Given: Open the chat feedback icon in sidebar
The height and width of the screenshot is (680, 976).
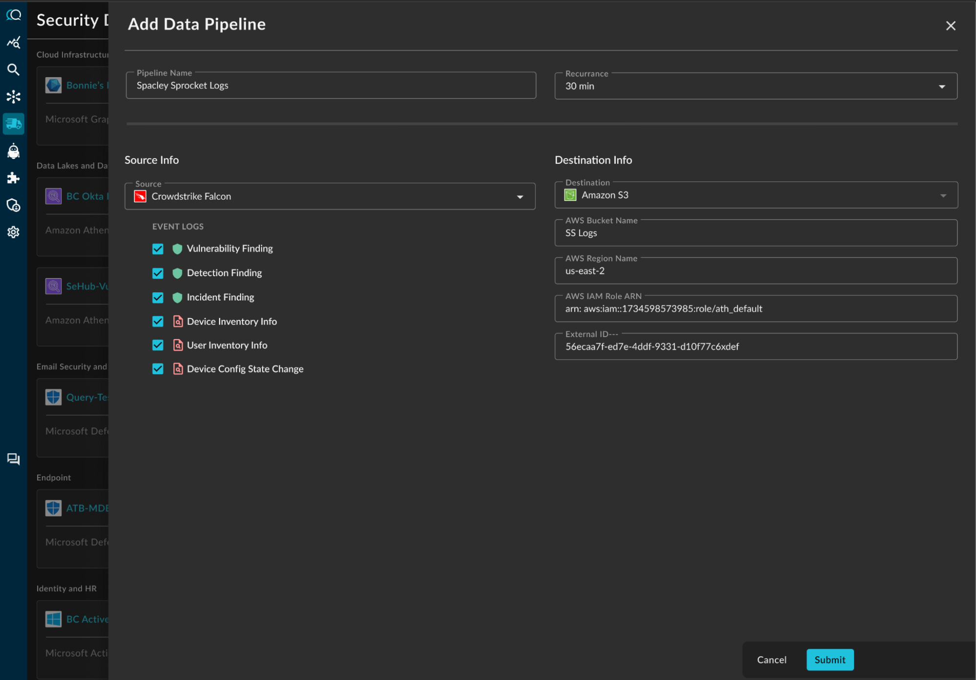Looking at the screenshot, I should pyautogui.click(x=13, y=459).
